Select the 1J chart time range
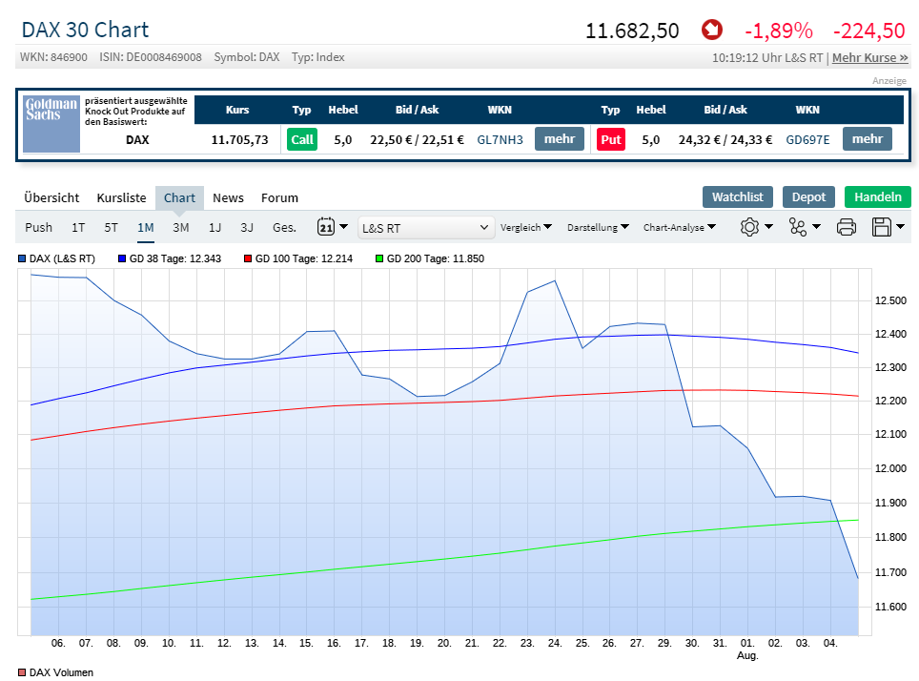This screenshot has width=919, height=681. point(214,227)
